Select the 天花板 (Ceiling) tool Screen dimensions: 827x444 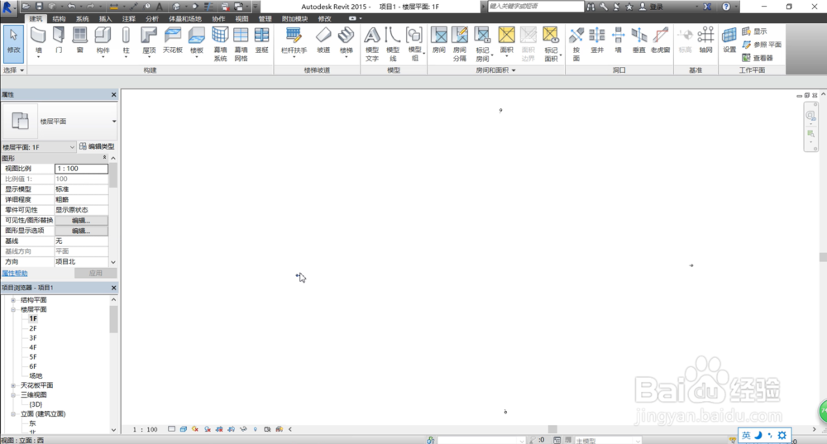[x=173, y=41]
